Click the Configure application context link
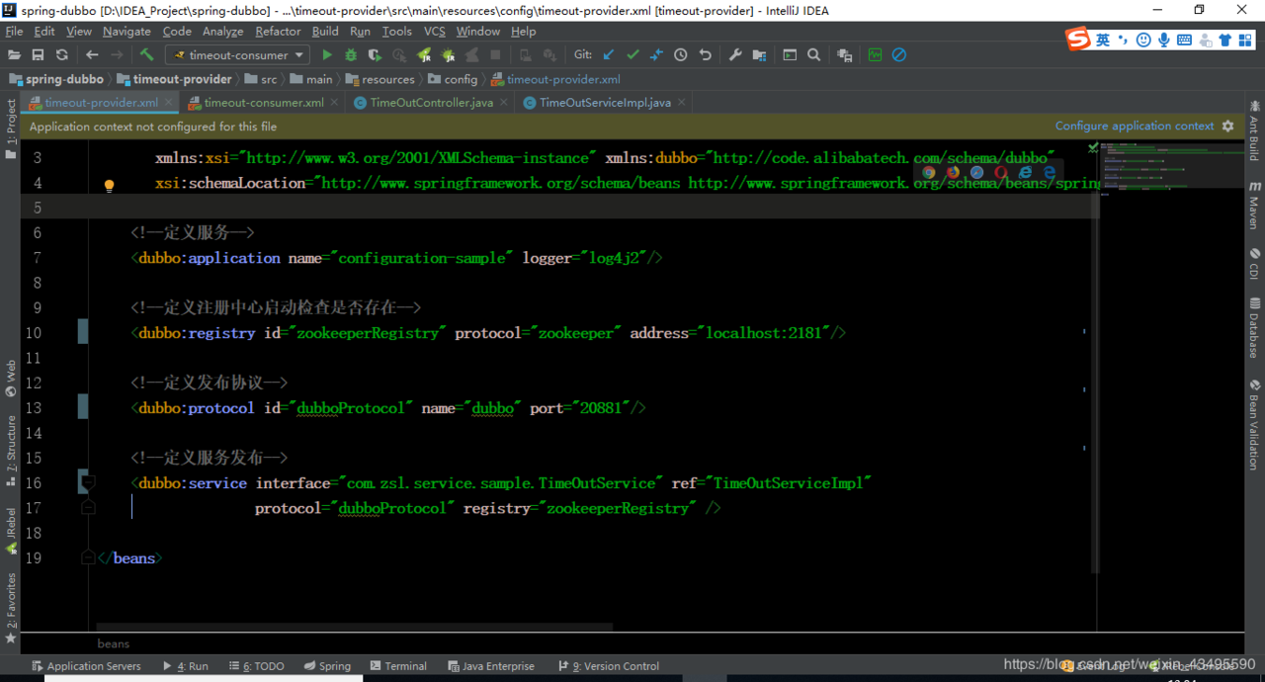This screenshot has height=682, width=1265. [x=1135, y=127]
